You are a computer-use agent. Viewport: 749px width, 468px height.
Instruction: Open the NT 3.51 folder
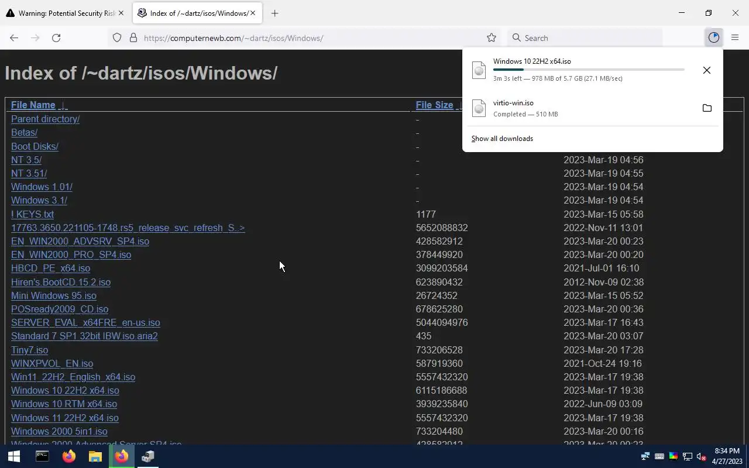pyautogui.click(x=29, y=173)
